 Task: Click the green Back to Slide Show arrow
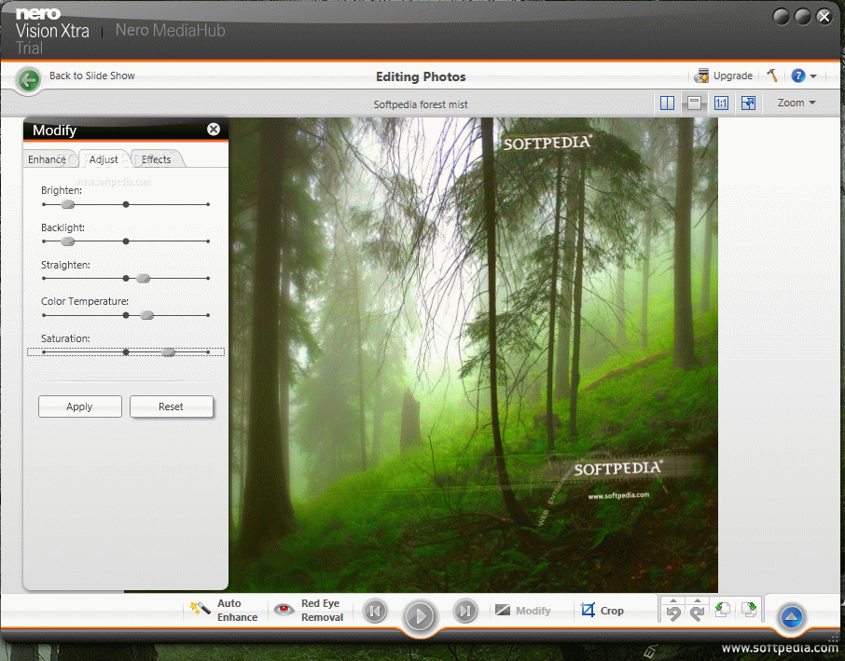(x=29, y=80)
